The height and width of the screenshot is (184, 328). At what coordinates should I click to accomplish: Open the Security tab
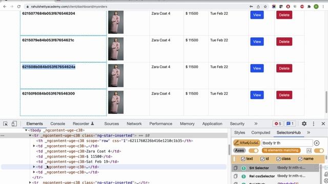[x=237, y=124]
